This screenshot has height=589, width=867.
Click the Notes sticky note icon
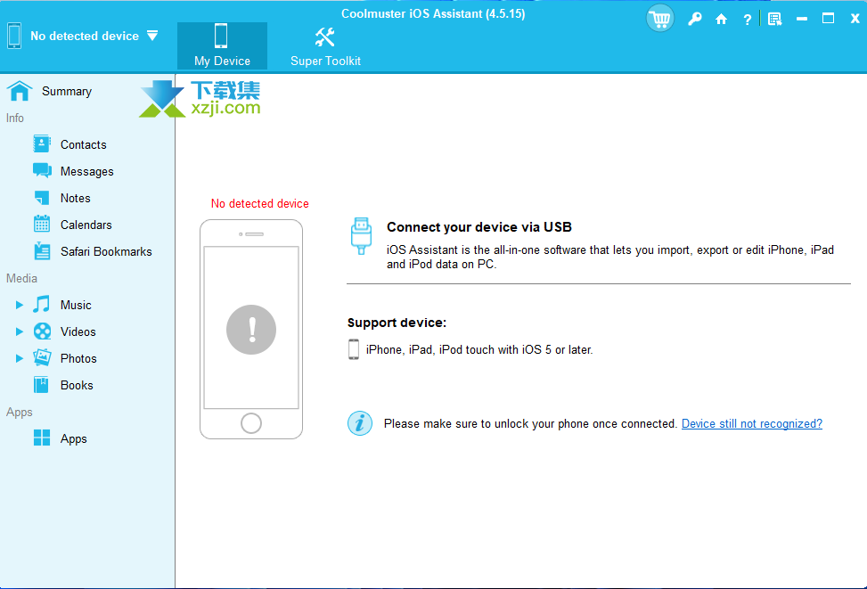pyautogui.click(x=42, y=198)
